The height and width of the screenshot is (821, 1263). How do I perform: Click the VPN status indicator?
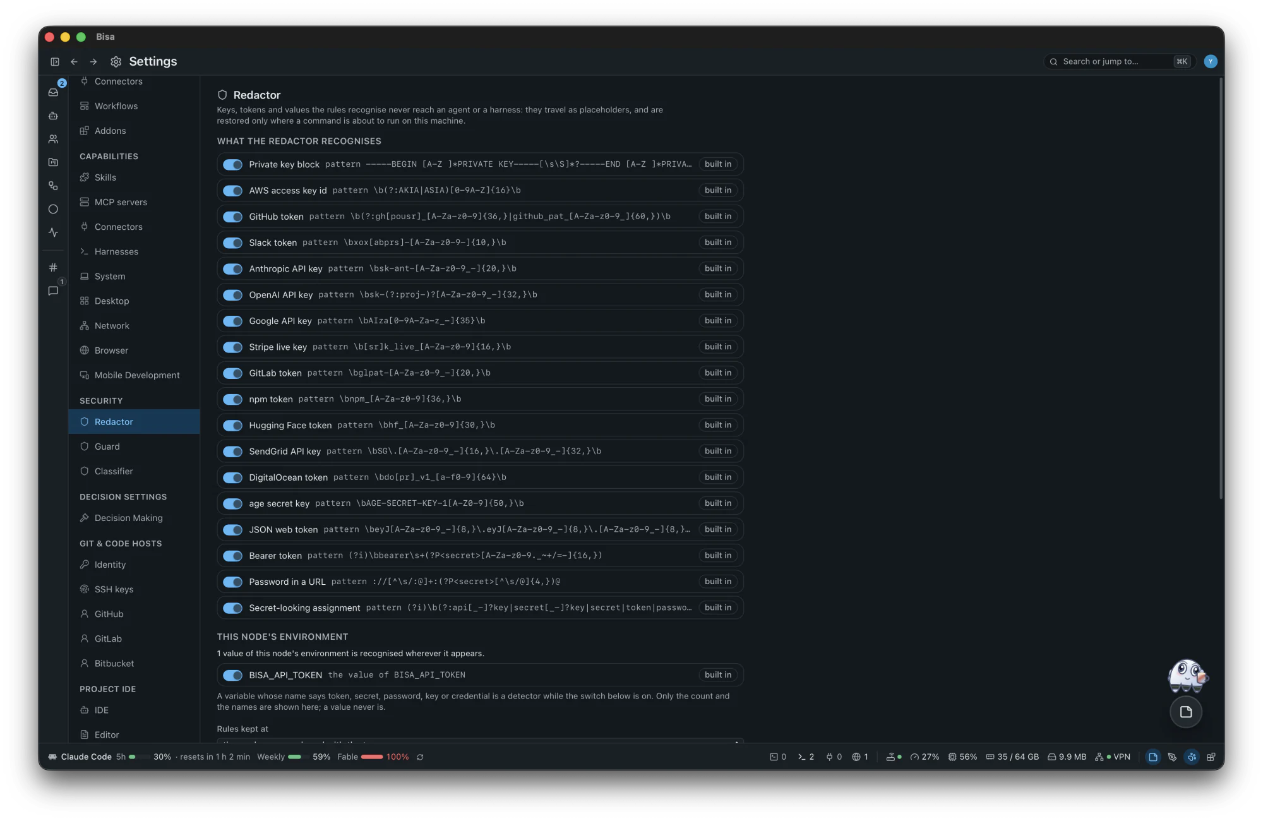(1113, 757)
